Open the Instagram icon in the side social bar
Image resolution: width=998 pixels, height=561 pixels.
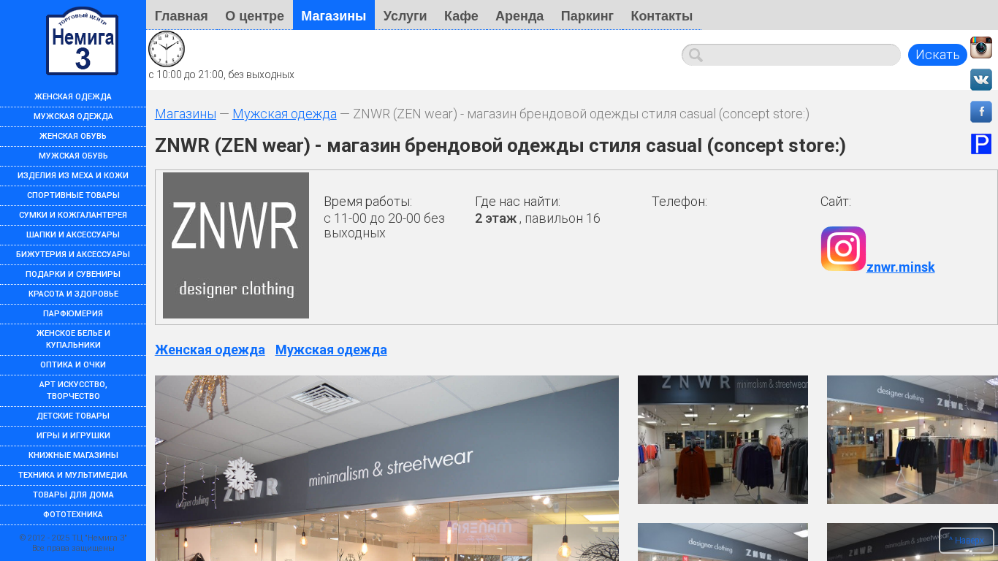981,47
